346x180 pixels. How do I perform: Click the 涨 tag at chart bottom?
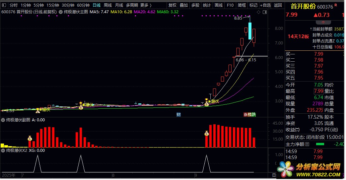coord(245,114)
